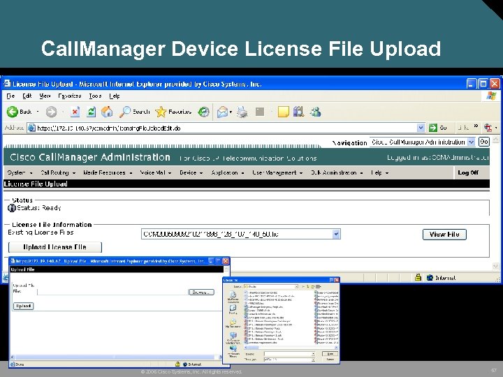Open My Documents in the file dialog sidebar
This screenshot has height=377, width=503.
[x=233, y=322]
